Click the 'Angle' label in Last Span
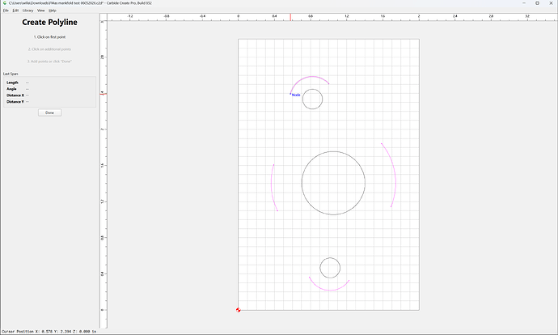This screenshot has width=558, height=335. (x=11, y=89)
